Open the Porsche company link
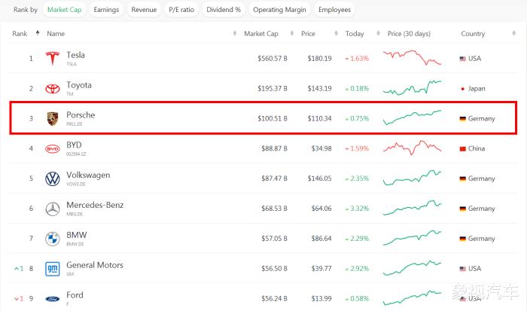Screen dimensions: 527x311 81,115
